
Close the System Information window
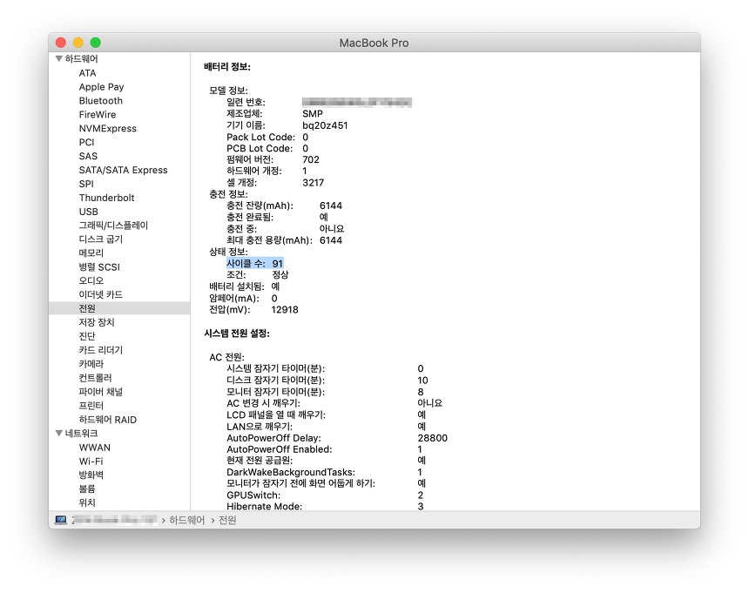point(61,43)
